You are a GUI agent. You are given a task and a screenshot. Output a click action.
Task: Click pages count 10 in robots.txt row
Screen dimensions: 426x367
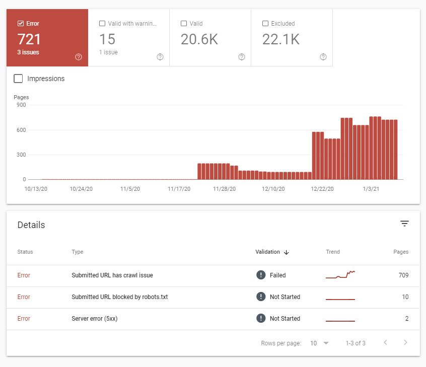pos(405,297)
